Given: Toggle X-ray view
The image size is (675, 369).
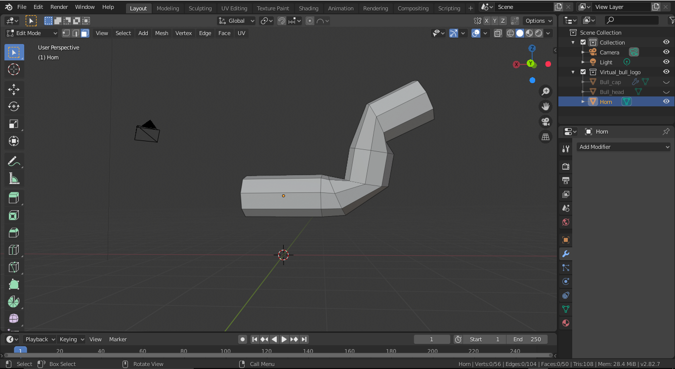Looking at the screenshot, I should click(x=498, y=33).
